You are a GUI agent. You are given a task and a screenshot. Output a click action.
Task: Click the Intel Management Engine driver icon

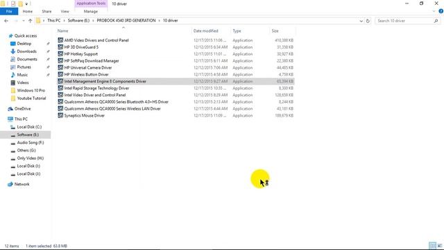[x=60, y=81]
